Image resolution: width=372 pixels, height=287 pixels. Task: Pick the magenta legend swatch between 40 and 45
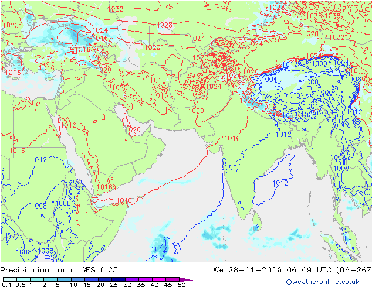159,279
